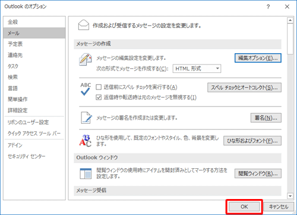Open スペル チェックとオートコレクト(S)... settings
This screenshot has width=297, height=215.
point(244,88)
